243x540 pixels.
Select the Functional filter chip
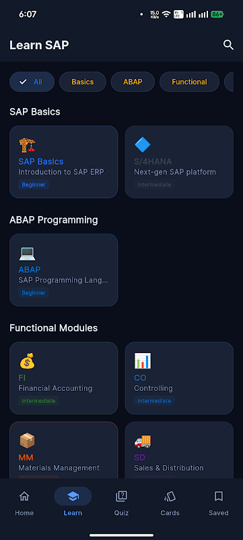click(189, 82)
